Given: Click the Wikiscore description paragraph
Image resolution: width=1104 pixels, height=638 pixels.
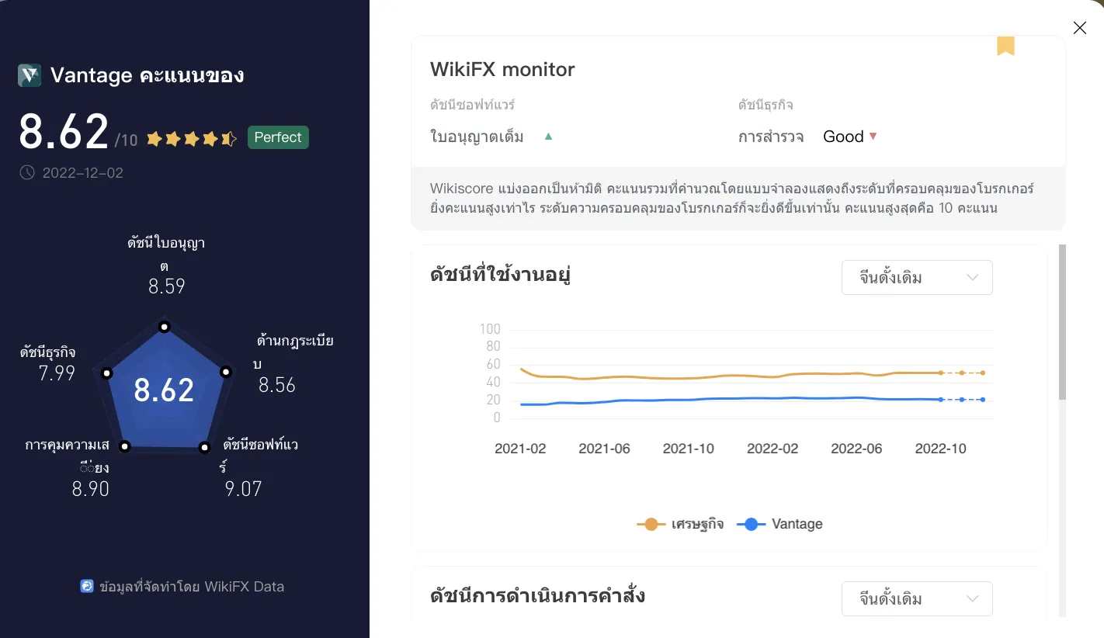Looking at the screenshot, I should (x=733, y=198).
